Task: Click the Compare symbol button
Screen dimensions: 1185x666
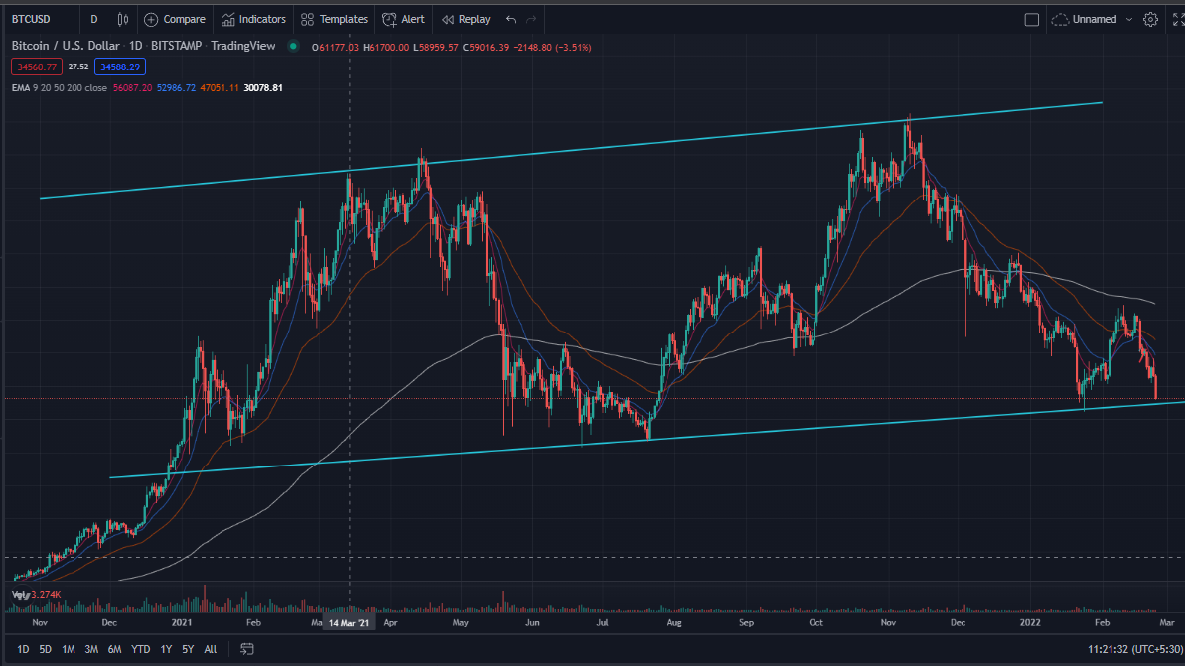Action: point(175,19)
